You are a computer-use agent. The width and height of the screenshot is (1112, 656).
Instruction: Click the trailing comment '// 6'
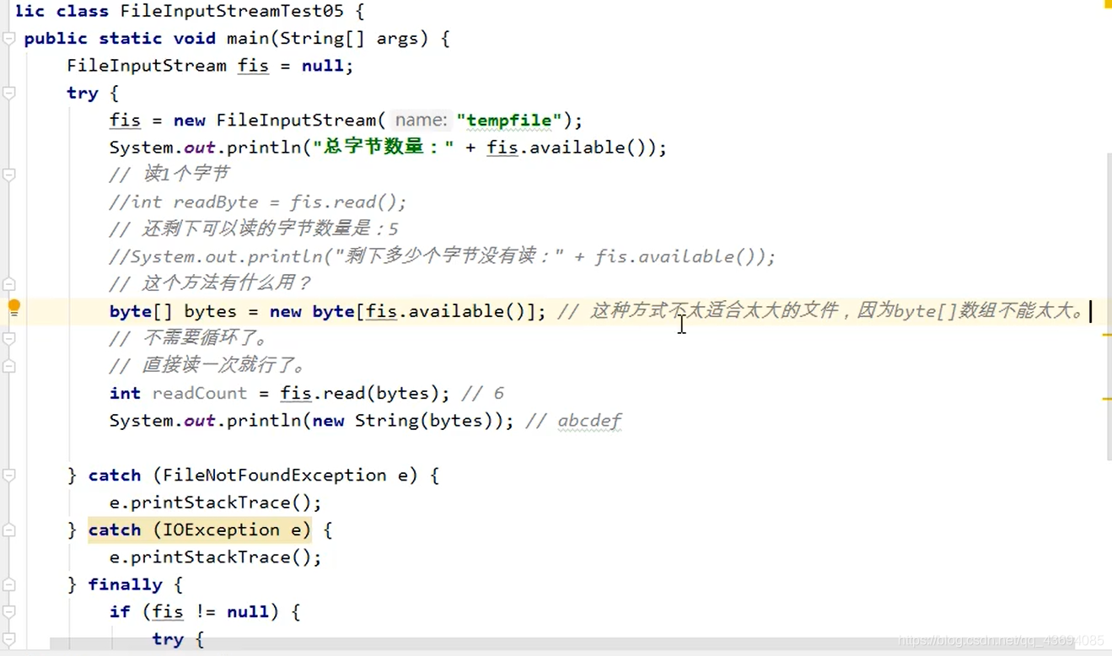point(482,393)
